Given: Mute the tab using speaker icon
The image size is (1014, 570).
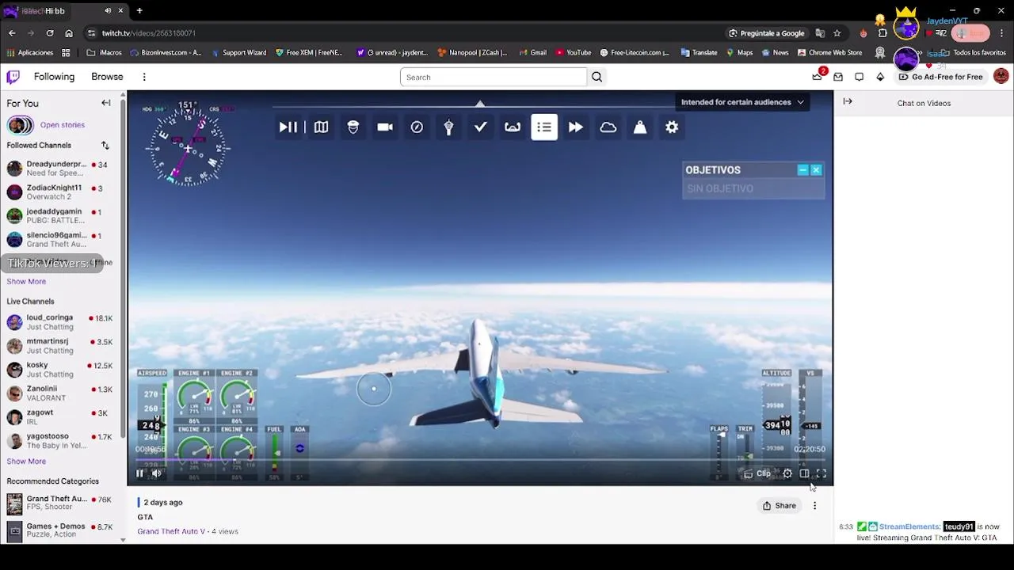Looking at the screenshot, I should coord(108,11).
